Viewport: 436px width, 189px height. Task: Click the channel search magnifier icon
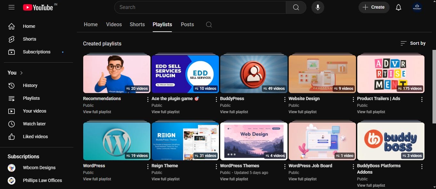[209, 24]
